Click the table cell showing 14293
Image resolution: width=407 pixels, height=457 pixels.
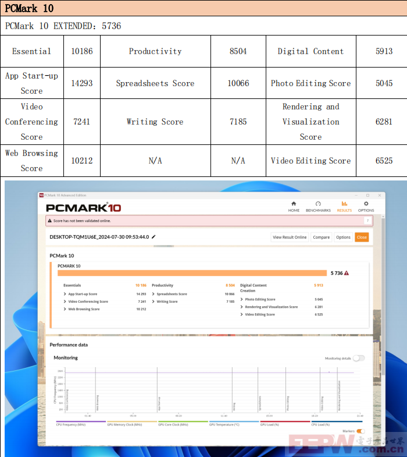tap(82, 83)
